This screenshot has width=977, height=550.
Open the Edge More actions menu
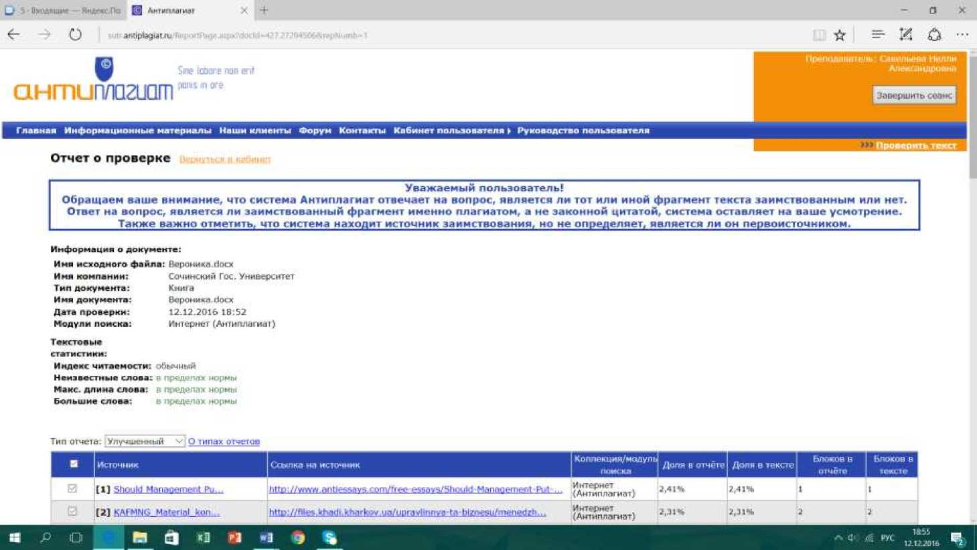962,35
